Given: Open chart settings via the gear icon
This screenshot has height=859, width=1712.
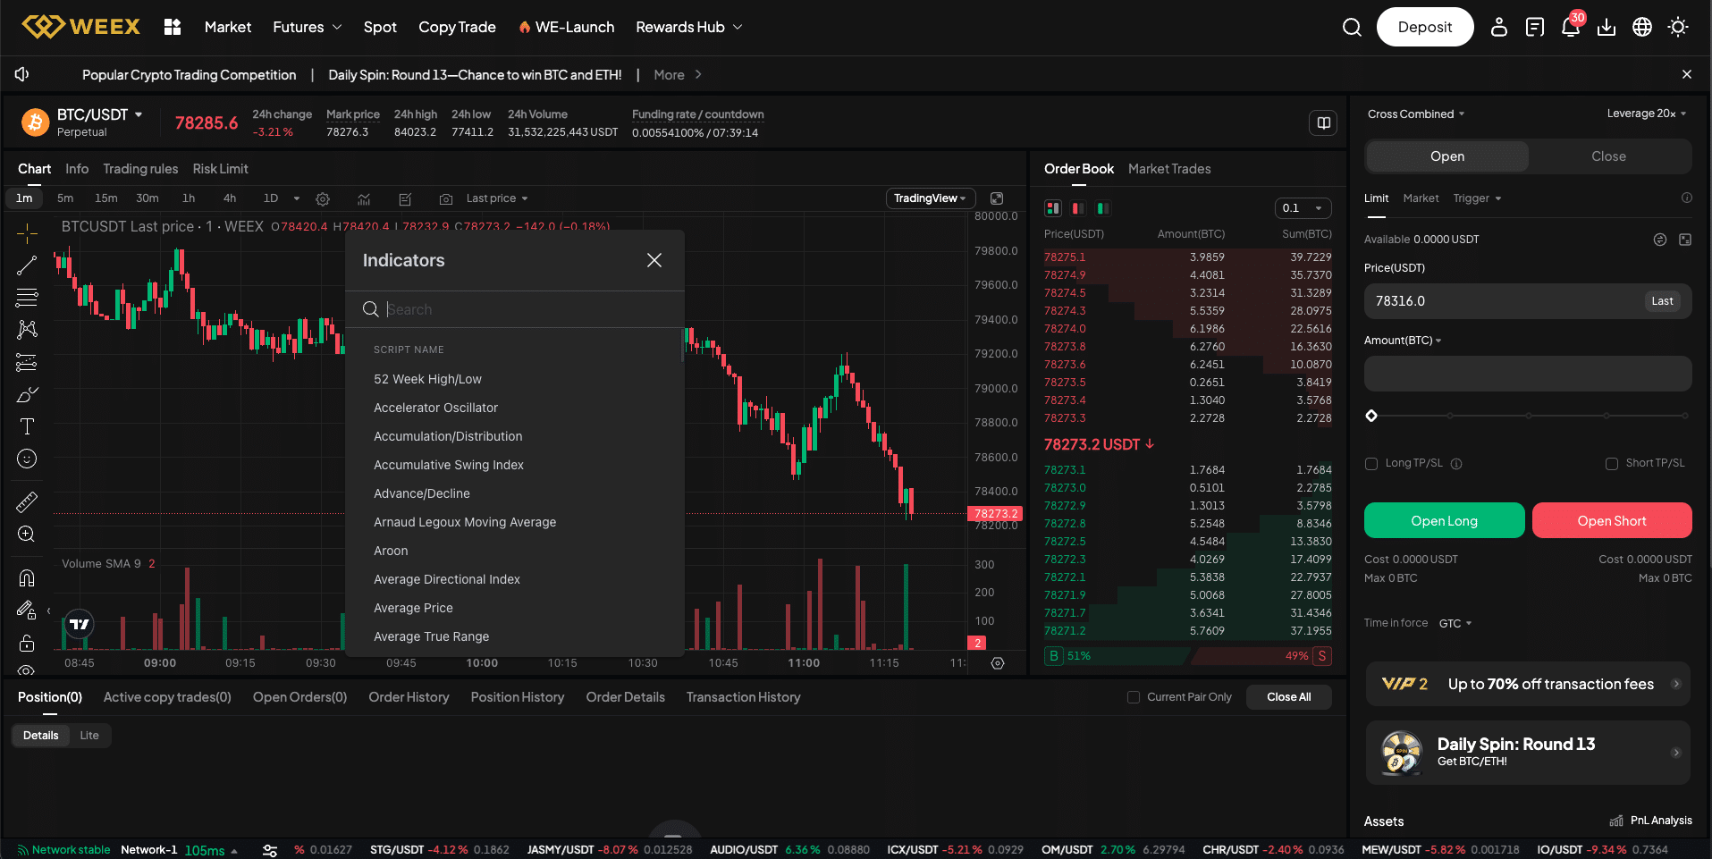Looking at the screenshot, I should click(323, 198).
